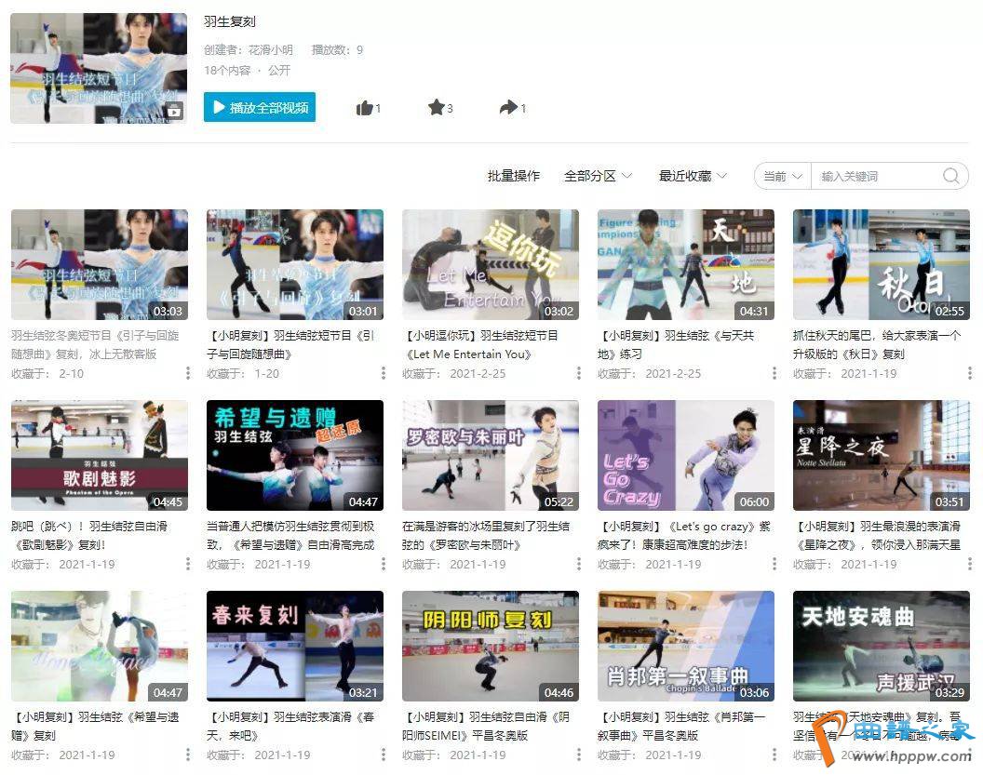983x775 pixels.
Task: Open more options for 《秋日》复刻 video
Action: click(x=969, y=373)
